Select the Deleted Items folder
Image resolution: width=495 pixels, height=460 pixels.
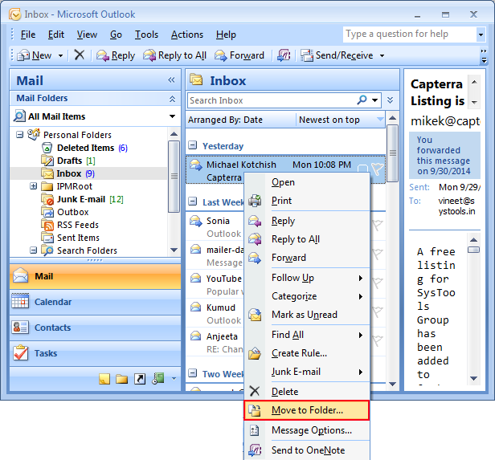(x=85, y=148)
